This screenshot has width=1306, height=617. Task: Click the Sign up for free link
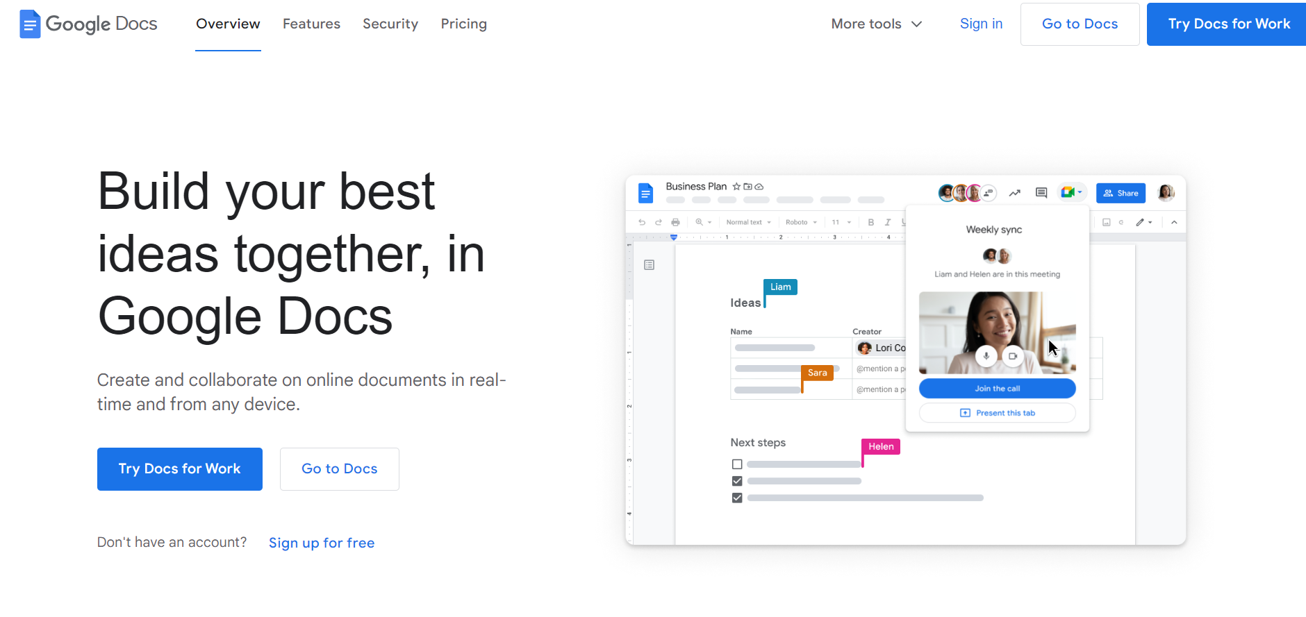click(x=322, y=543)
